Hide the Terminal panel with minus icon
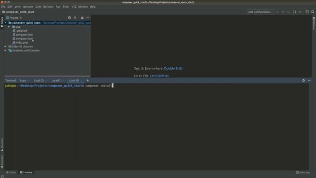 pos(309,80)
